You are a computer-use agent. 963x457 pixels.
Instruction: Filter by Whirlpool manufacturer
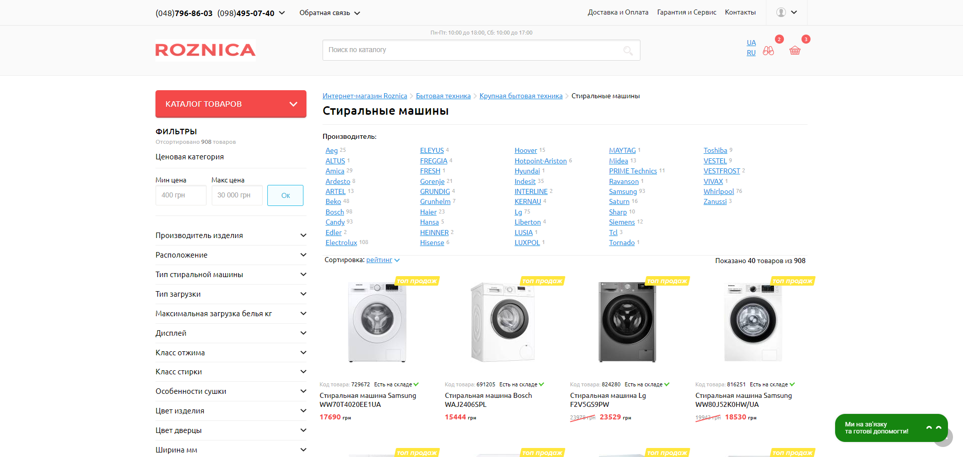click(x=719, y=192)
